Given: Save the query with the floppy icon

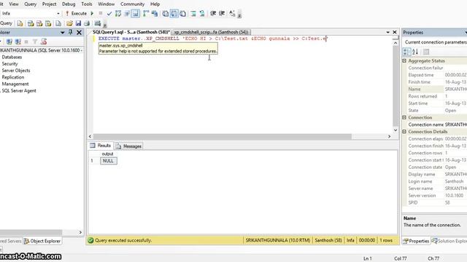Looking at the screenshot, I should (x=78, y=23).
